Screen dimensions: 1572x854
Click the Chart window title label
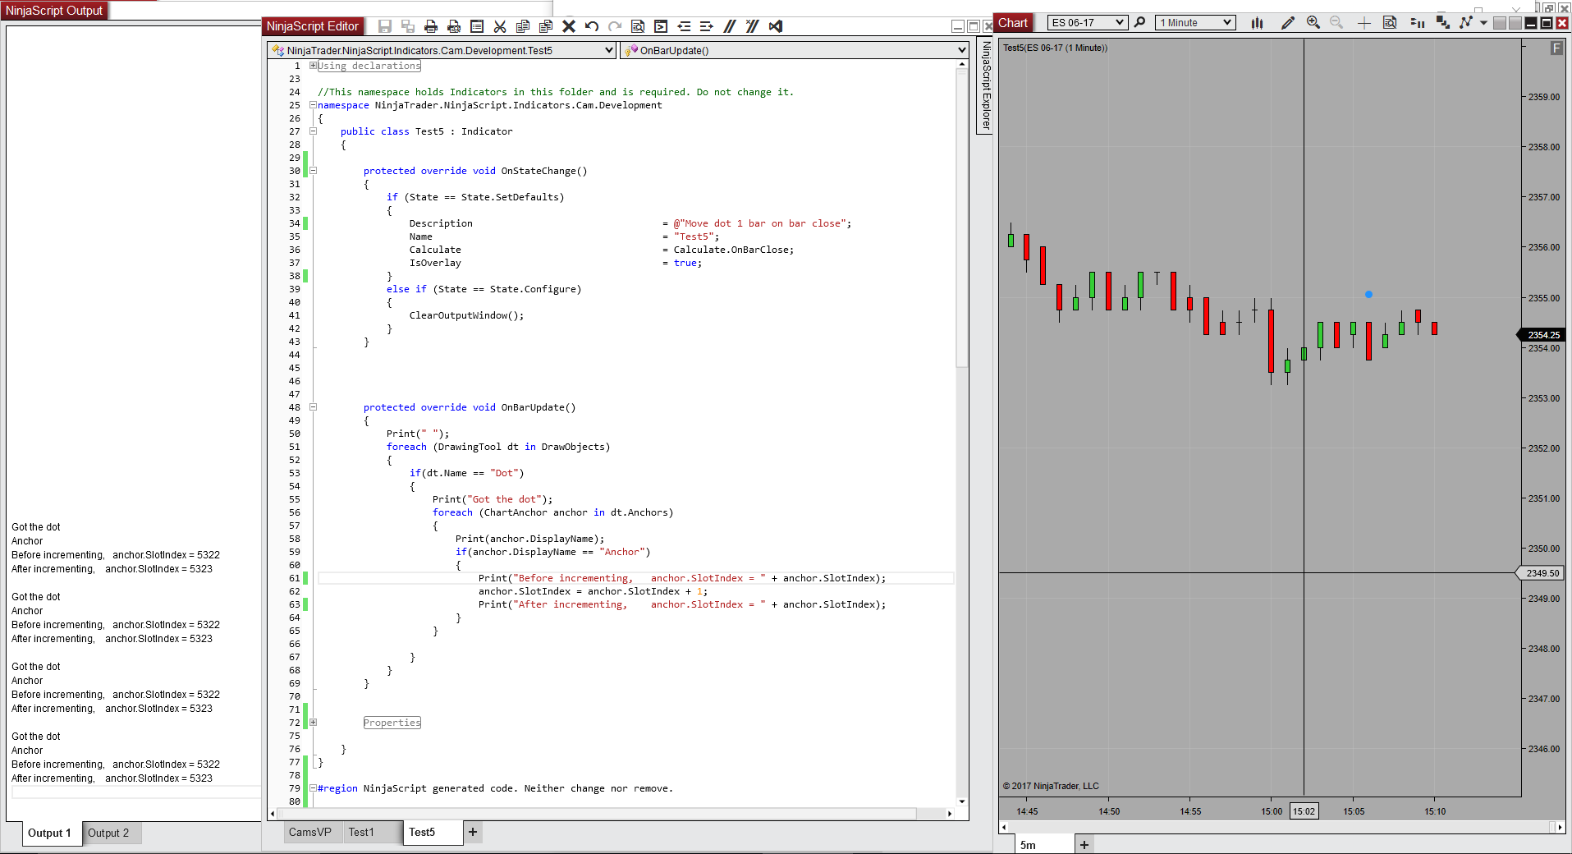coord(1013,23)
